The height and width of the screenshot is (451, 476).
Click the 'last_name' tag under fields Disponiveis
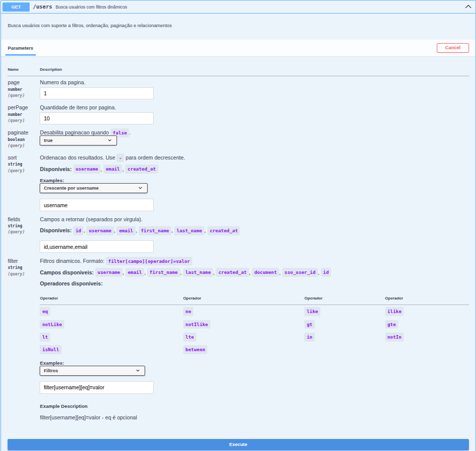[189, 230]
